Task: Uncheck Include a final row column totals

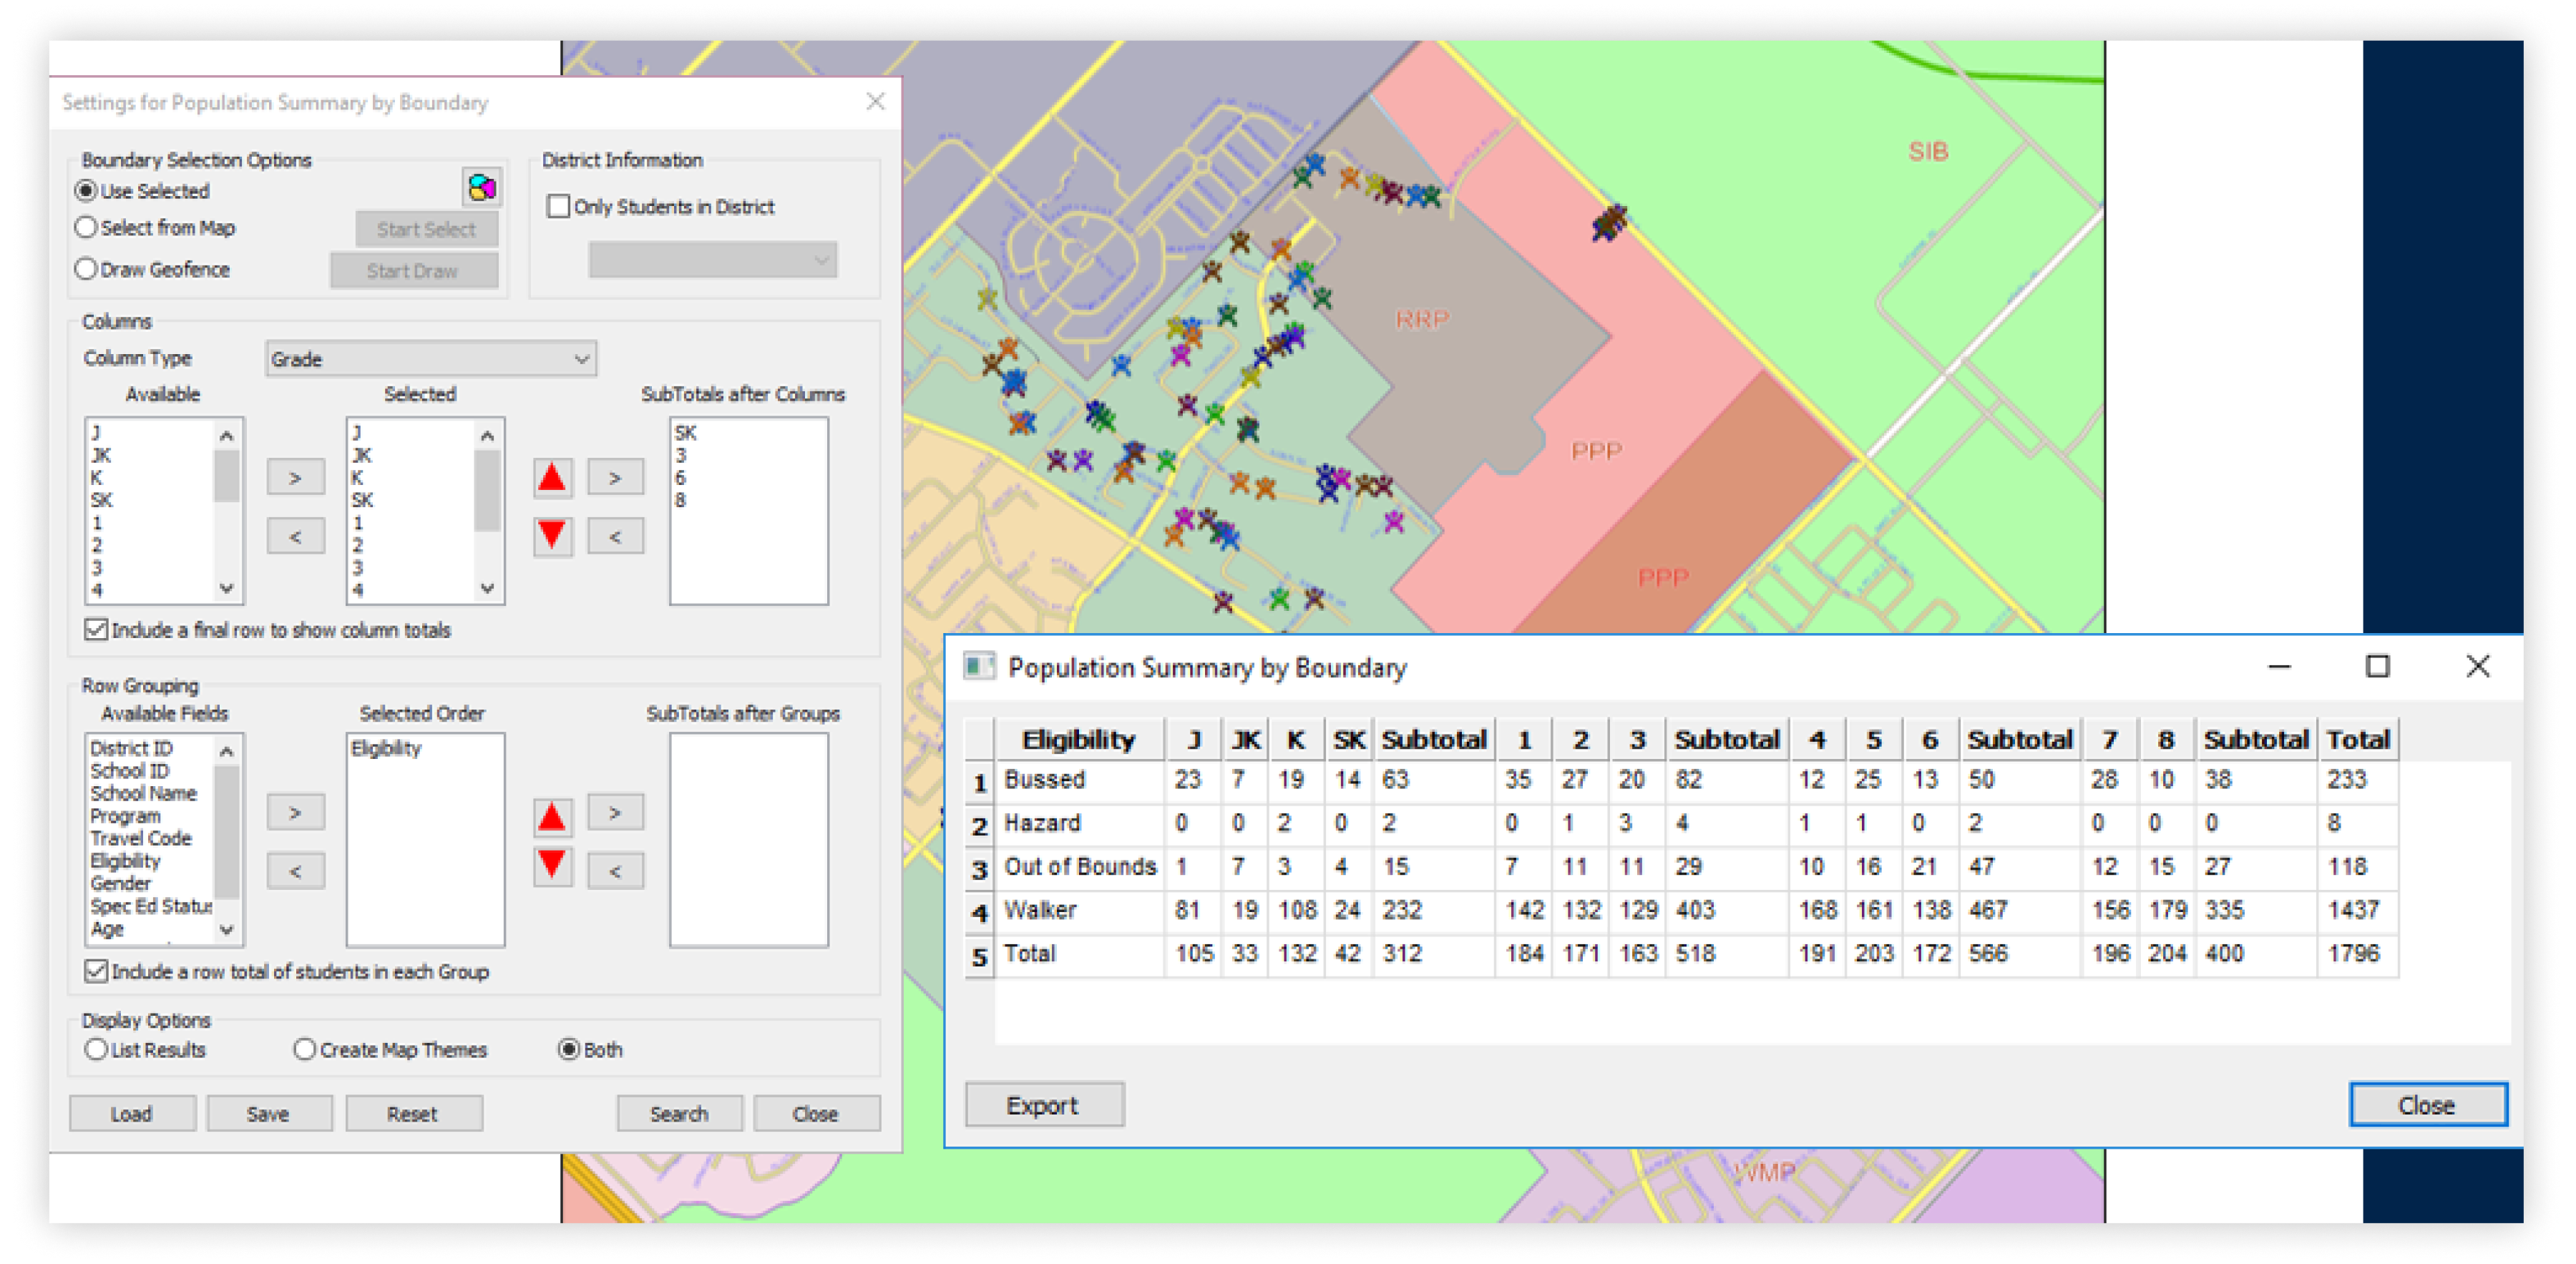Action: pos(96,630)
